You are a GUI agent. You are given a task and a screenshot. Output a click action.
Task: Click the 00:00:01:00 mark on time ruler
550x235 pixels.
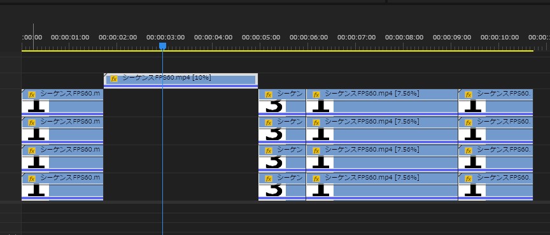70,37
